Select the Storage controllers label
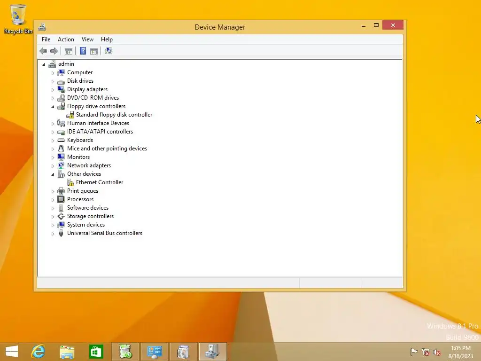Image resolution: width=481 pixels, height=361 pixels. coord(91,216)
